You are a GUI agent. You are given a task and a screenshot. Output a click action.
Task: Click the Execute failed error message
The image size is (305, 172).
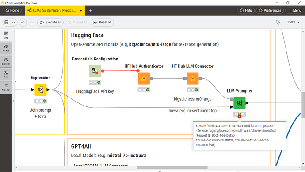point(240,136)
